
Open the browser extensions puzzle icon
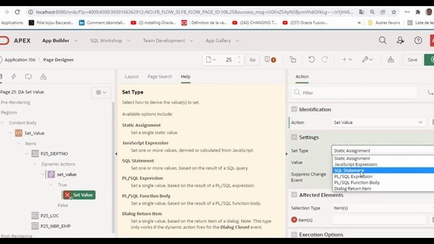[418, 12]
